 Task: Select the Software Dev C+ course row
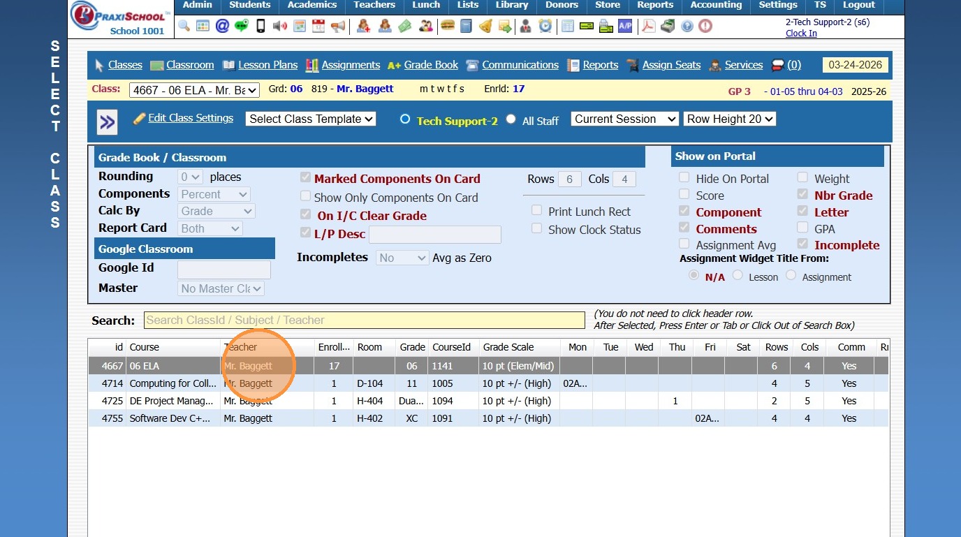(170, 418)
